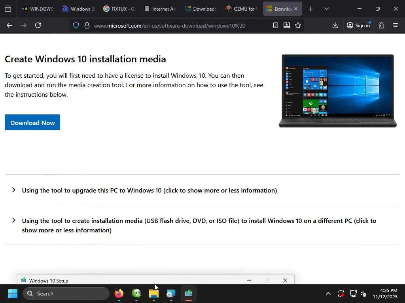Open muted volume tray icon
The height and width of the screenshot is (303, 405).
[x=364, y=294]
